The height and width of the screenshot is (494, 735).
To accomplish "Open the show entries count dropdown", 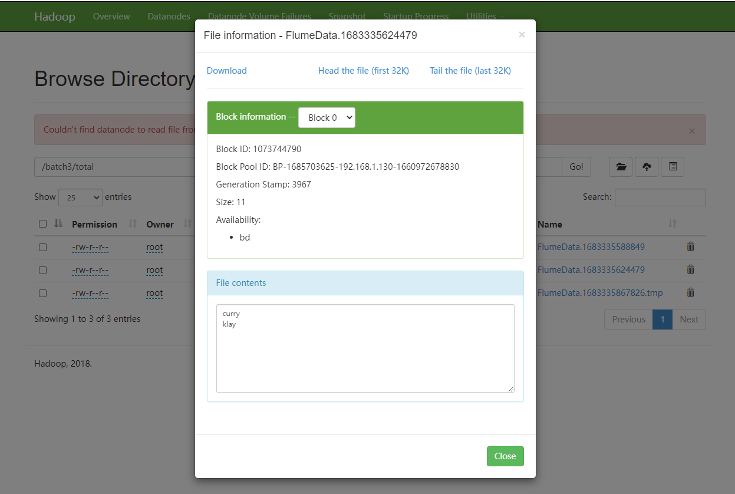I will click(80, 197).
